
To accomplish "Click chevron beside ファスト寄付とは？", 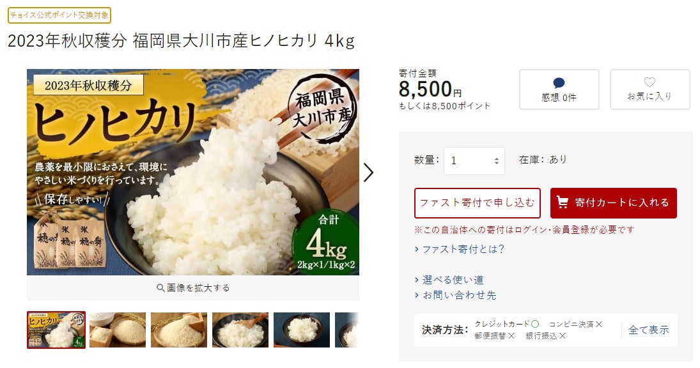I will (x=417, y=249).
